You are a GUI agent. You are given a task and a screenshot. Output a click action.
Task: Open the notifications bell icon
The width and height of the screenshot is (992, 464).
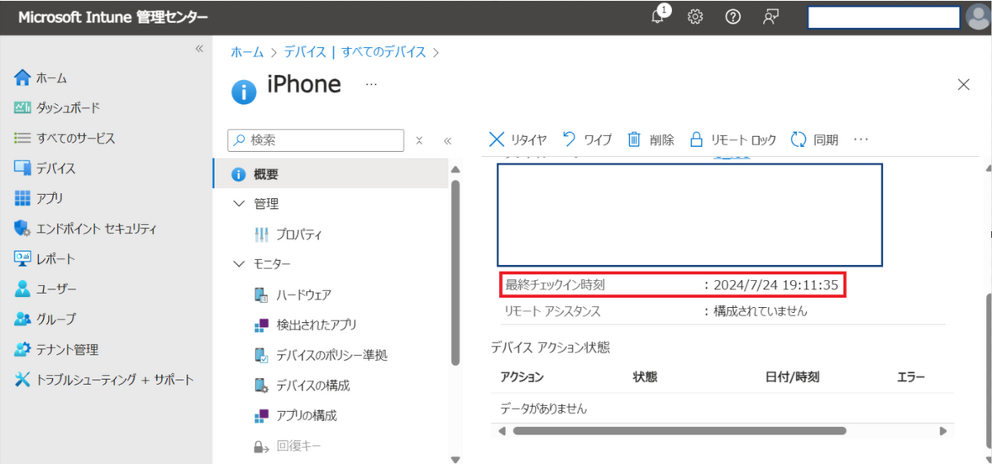(x=660, y=17)
